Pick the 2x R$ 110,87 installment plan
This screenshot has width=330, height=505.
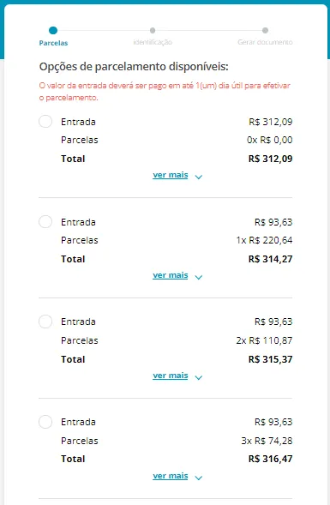(x=45, y=322)
